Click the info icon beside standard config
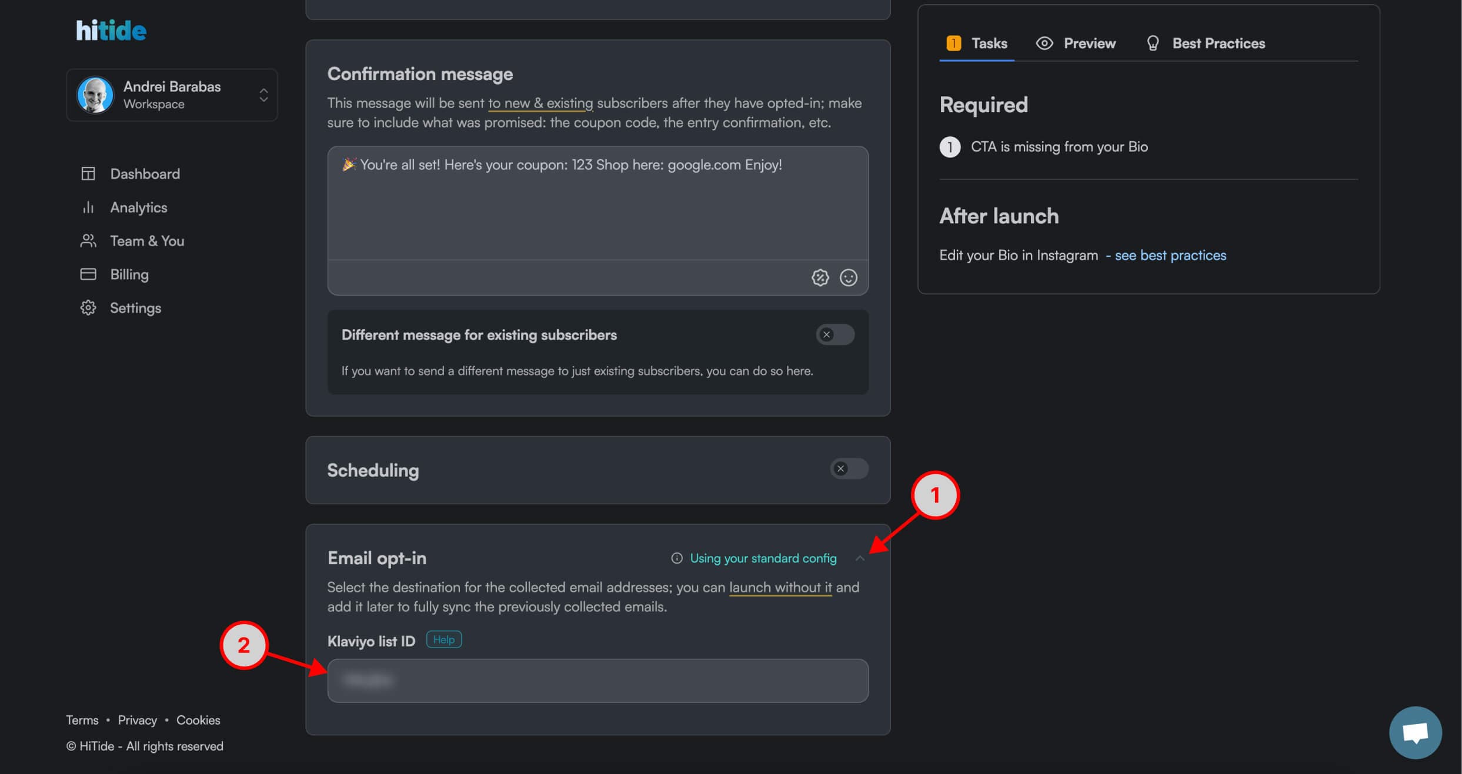1462x774 pixels. [677, 558]
